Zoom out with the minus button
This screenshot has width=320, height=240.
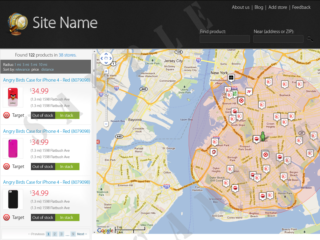pyautogui.click(x=106, y=124)
